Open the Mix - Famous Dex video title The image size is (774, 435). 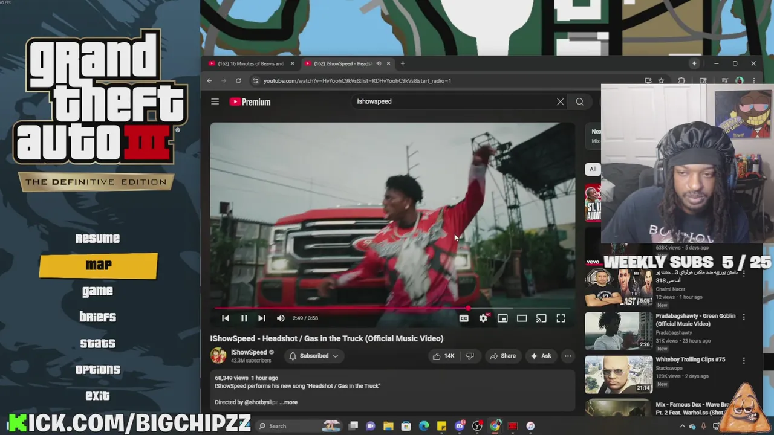tap(692, 408)
